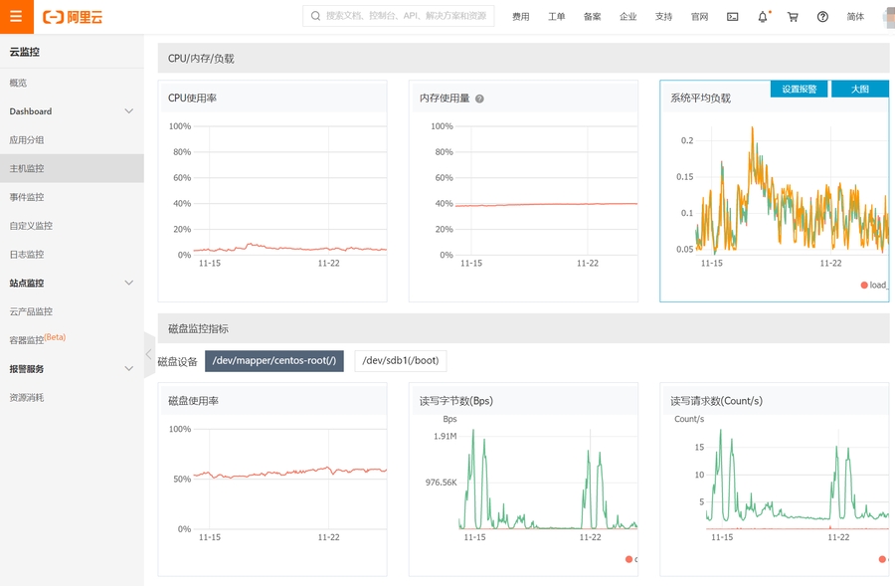Open the help question-mark icon
Image resolution: width=895 pixels, height=586 pixels.
coord(821,16)
